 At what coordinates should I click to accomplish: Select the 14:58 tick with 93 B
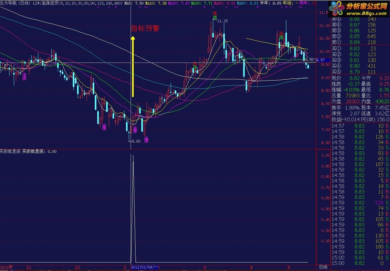[361, 153]
